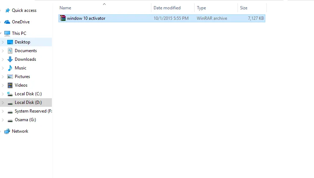Expand the Desktop tree node
Viewport: 314px width, 178px height.
[x=3, y=42]
